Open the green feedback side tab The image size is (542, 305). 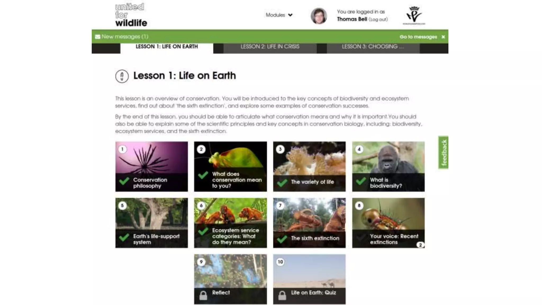(443, 152)
